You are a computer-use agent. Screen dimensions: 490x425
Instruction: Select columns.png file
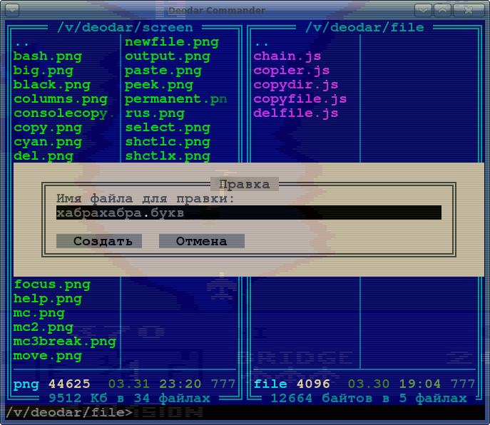61,99
